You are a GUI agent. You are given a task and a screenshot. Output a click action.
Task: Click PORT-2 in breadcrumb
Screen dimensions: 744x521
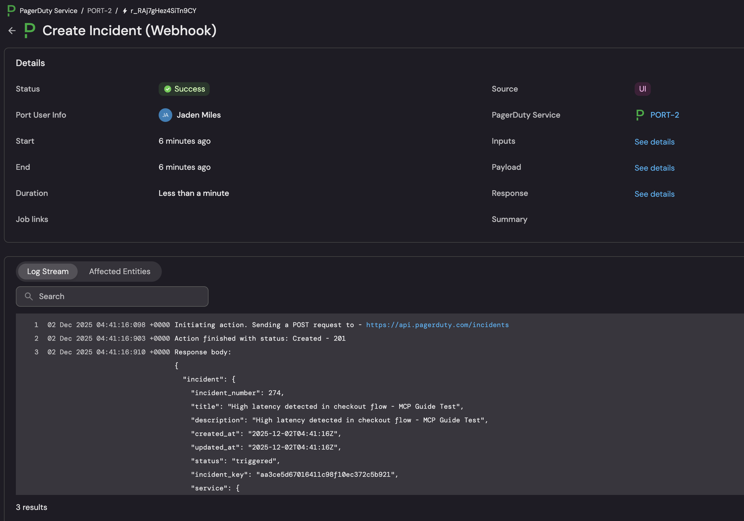click(x=99, y=11)
